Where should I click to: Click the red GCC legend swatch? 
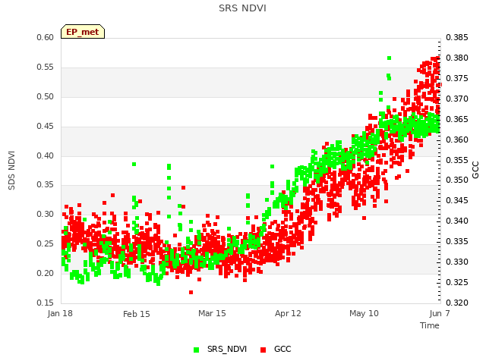click(264, 350)
